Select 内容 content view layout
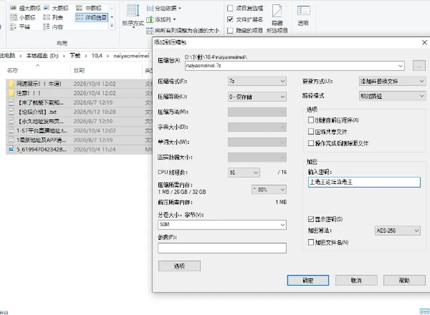 point(53,27)
